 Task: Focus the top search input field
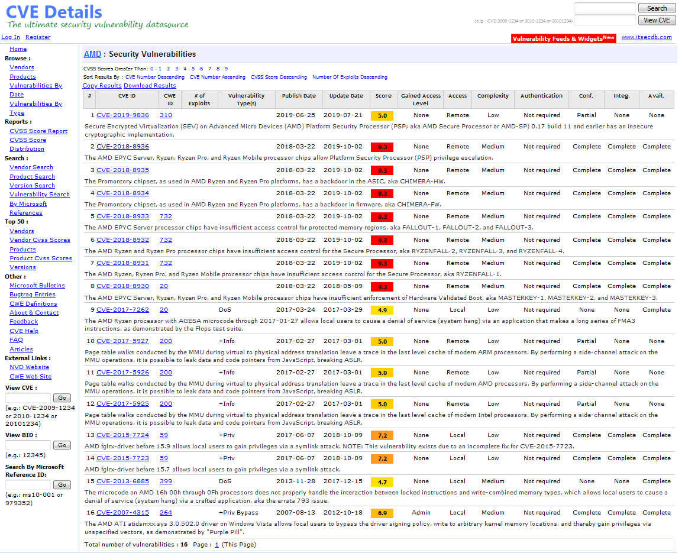605,8
